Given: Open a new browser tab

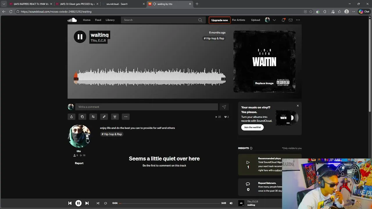Looking at the screenshot, I should tap(197, 4).
